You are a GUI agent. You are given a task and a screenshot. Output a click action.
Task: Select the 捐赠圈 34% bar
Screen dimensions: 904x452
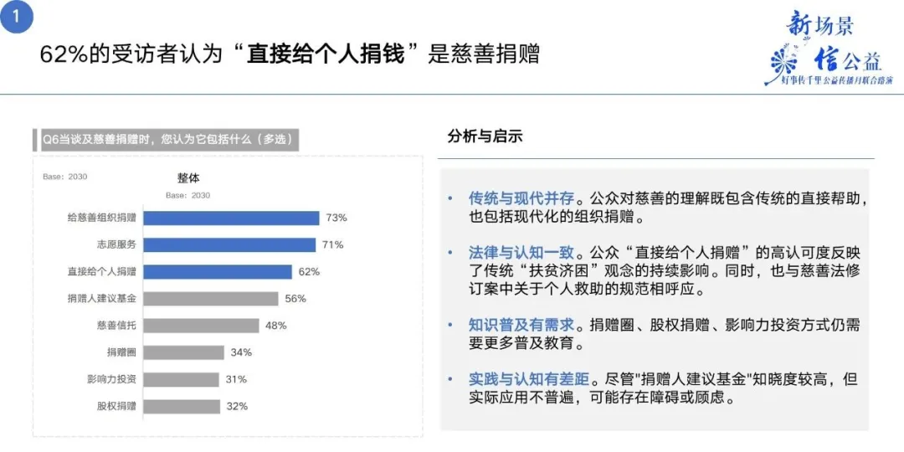click(x=184, y=352)
